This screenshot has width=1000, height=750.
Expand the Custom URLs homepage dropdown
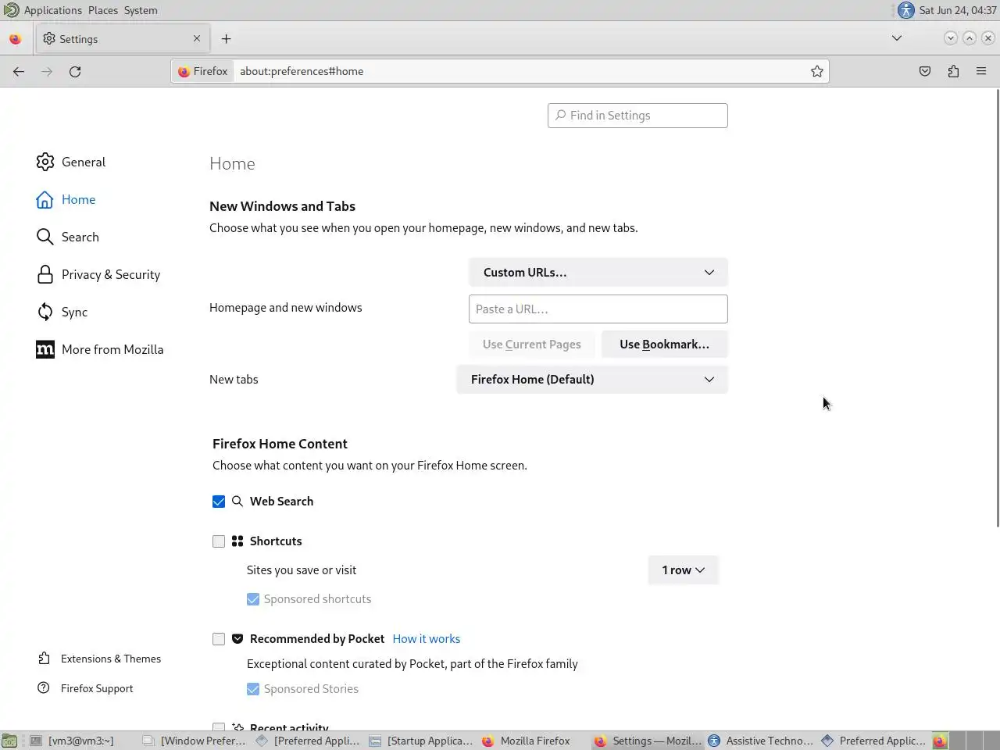598,272
